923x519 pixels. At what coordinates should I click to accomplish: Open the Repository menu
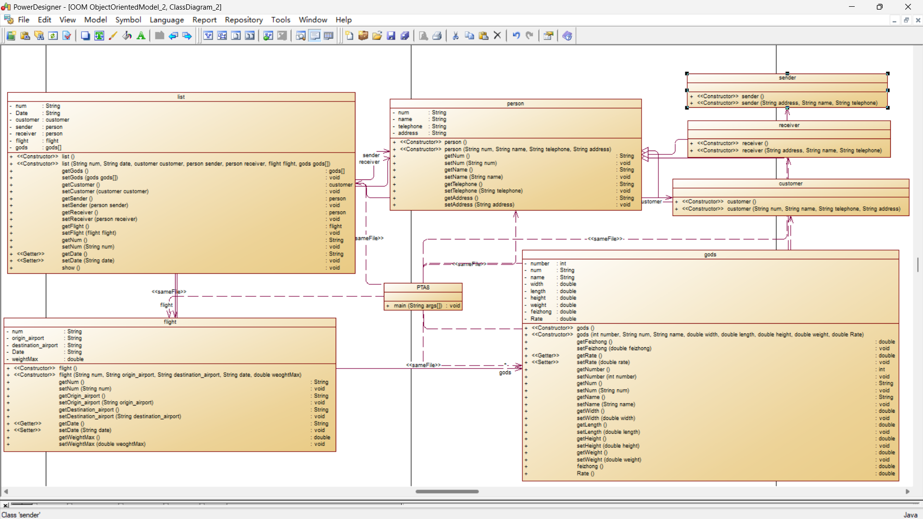pyautogui.click(x=244, y=20)
